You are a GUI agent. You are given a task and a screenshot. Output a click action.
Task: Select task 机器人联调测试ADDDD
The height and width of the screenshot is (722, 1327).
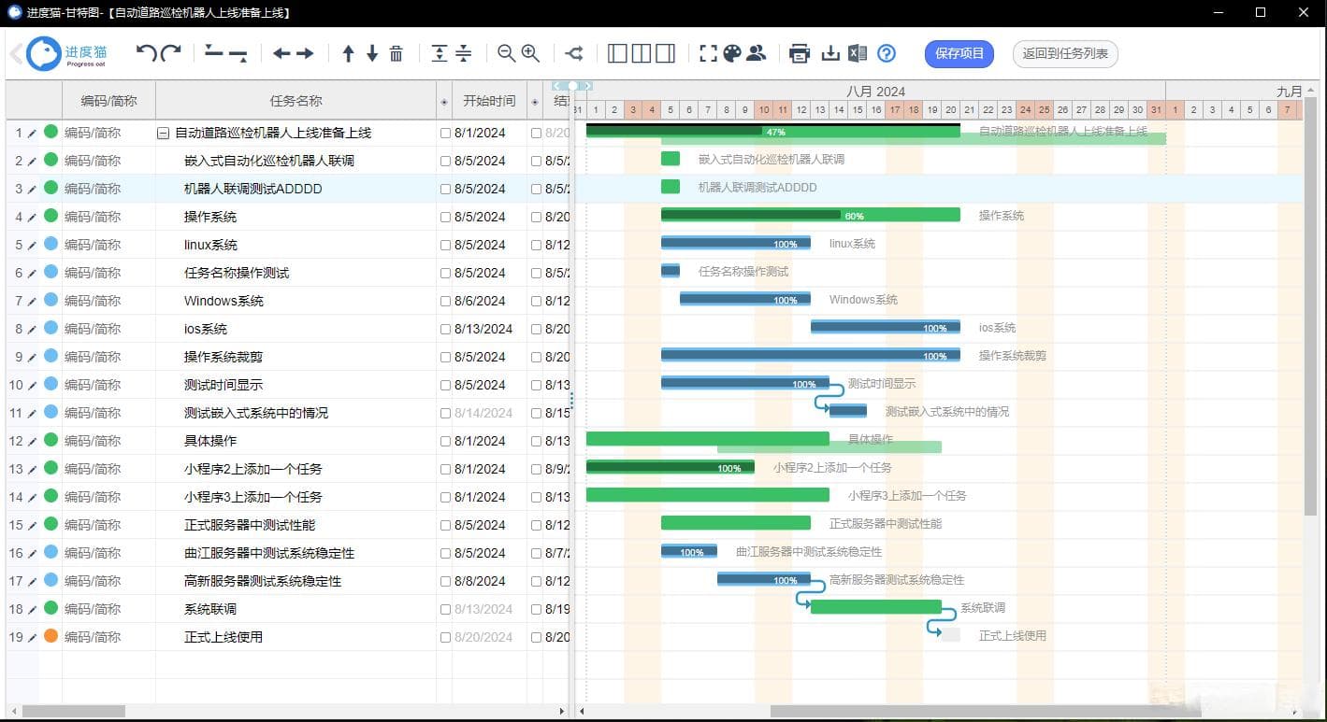click(x=252, y=189)
